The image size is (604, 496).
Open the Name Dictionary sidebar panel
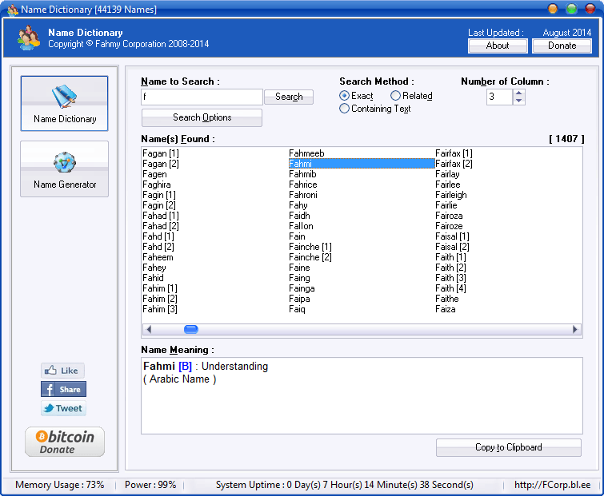64,103
